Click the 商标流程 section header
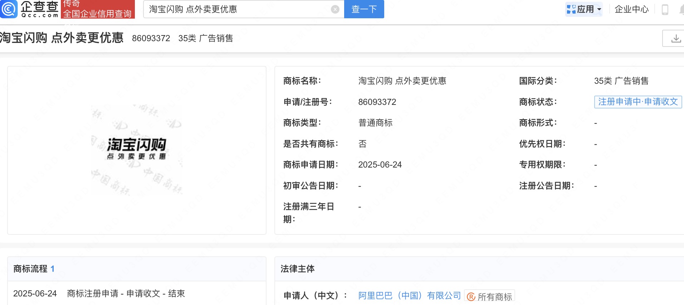684x305 pixels. pos(34,269)
